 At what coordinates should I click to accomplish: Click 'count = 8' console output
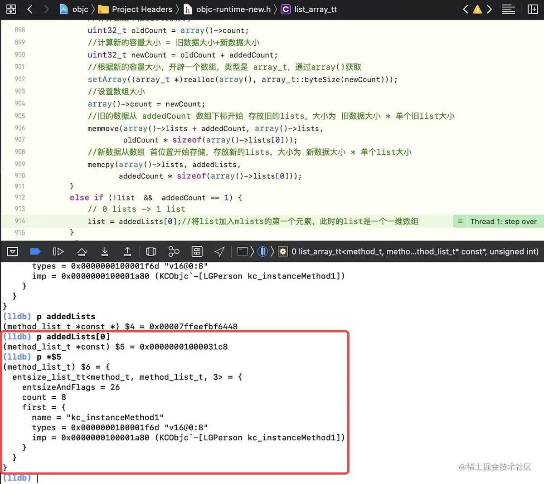[x=44, y=397]
